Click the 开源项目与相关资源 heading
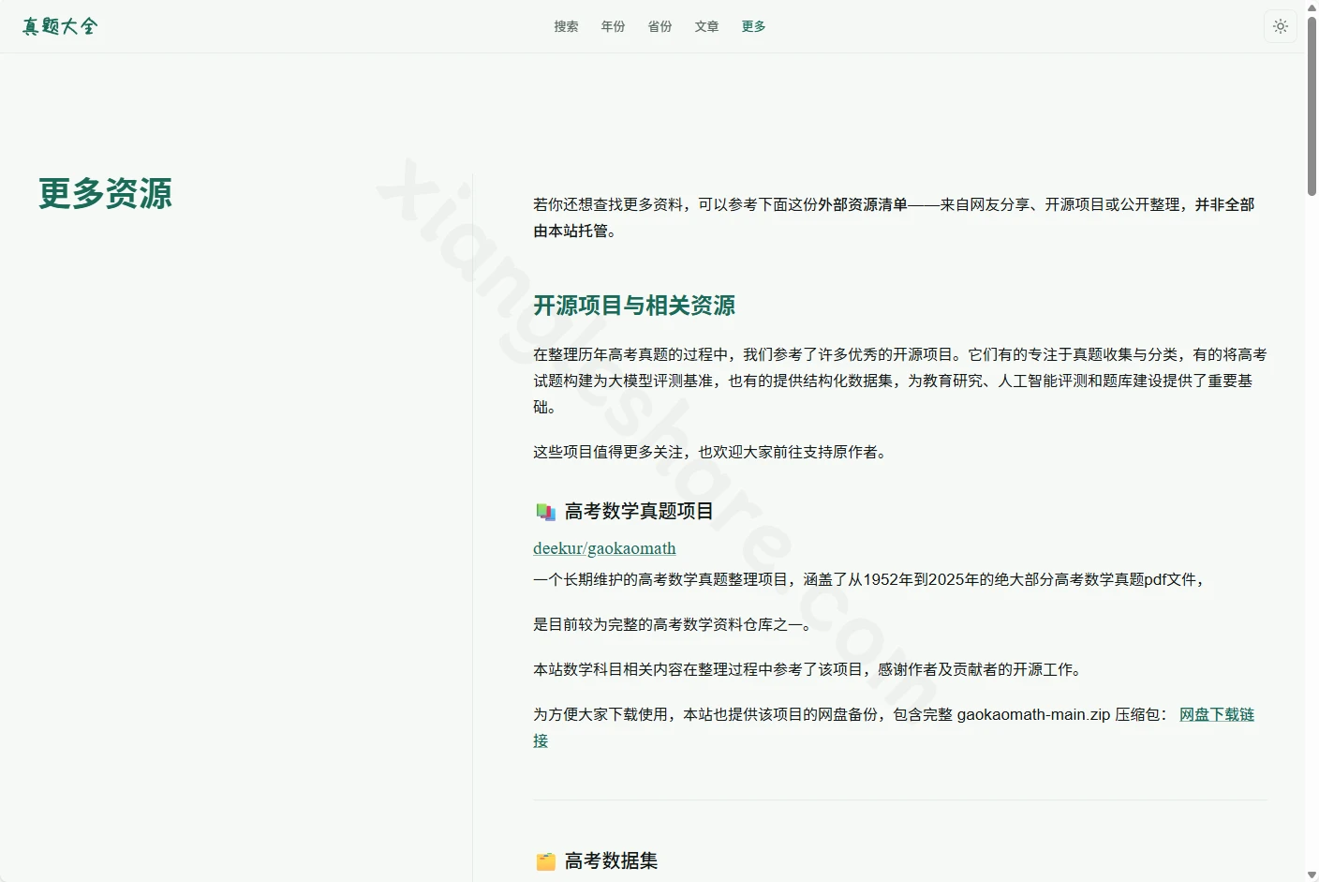1319x882 pixels. coord(634,306)
